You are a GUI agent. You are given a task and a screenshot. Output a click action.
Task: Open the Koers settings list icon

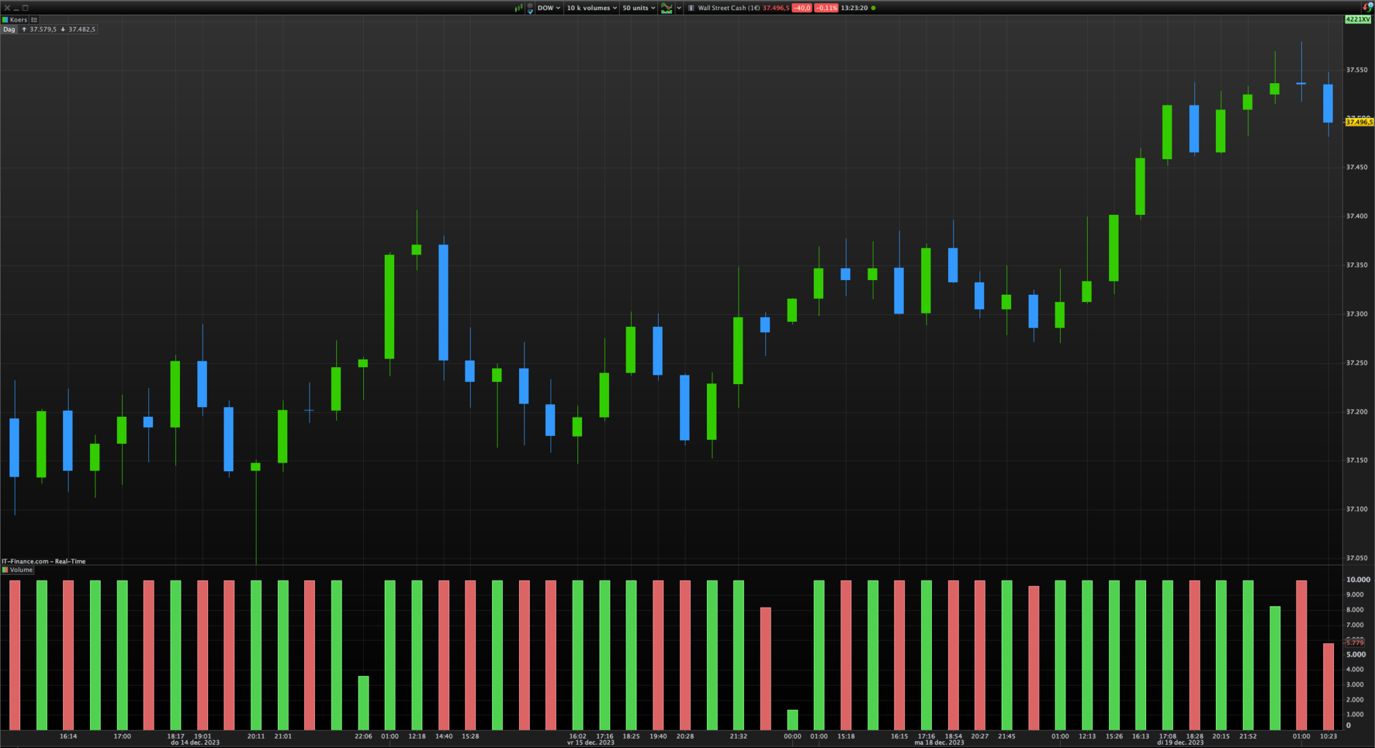pos(34,19)
